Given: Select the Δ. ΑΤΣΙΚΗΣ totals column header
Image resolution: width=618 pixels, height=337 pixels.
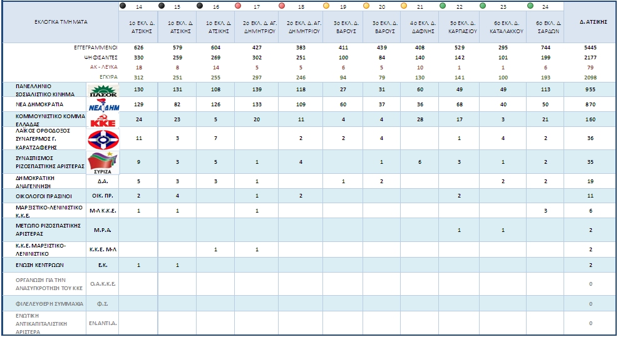Looking at the screenshot, I should click(x=589, y=22).
